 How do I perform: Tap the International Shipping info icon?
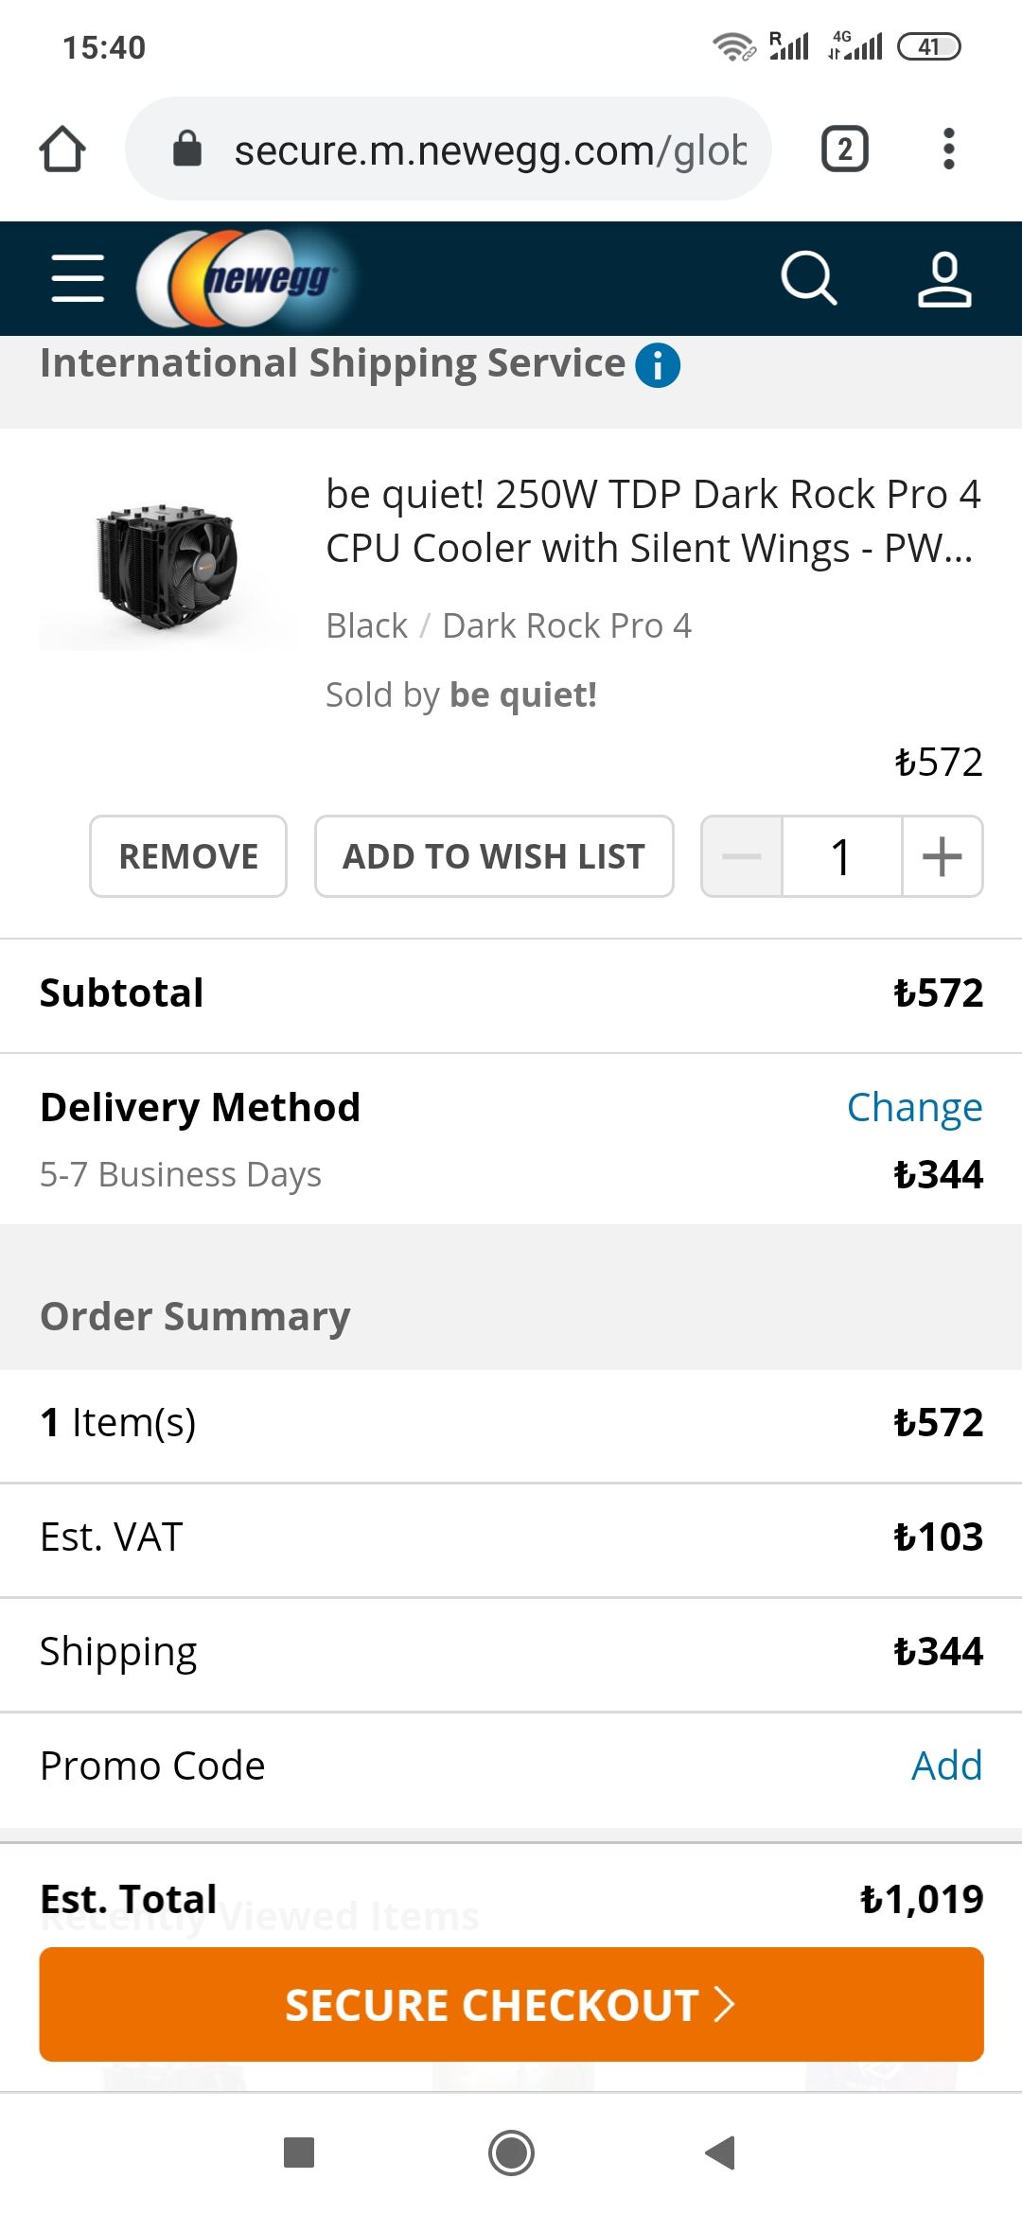tap(658, 365)
